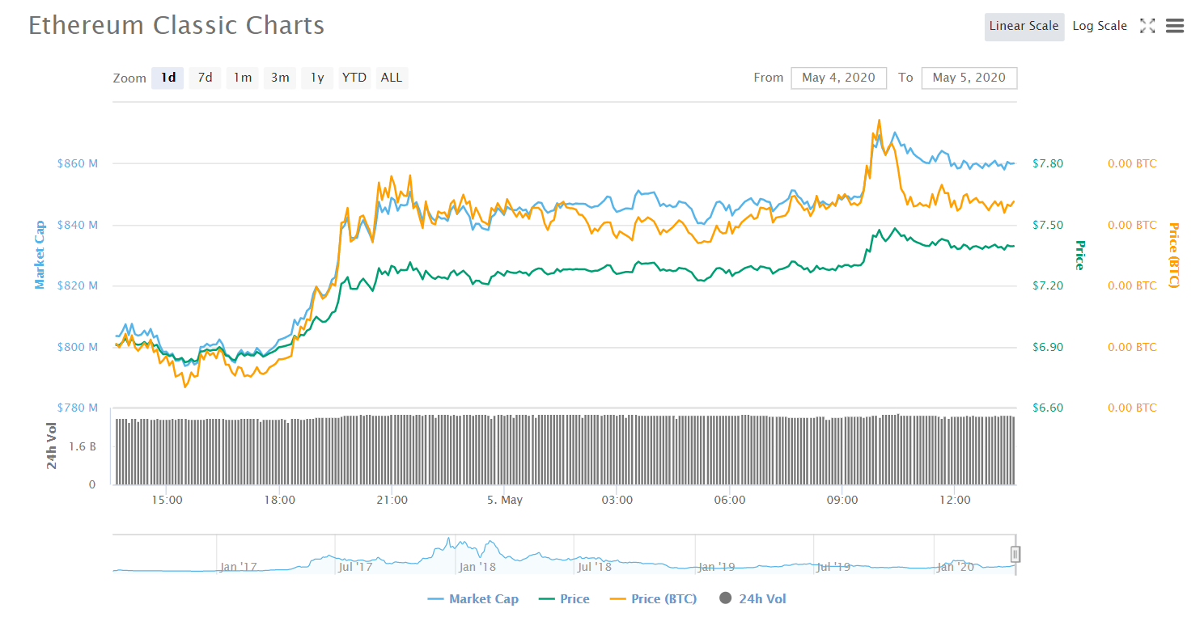1204x617 pixels.
Task: Select the ALL zoom range
Action: coord(392,78)
